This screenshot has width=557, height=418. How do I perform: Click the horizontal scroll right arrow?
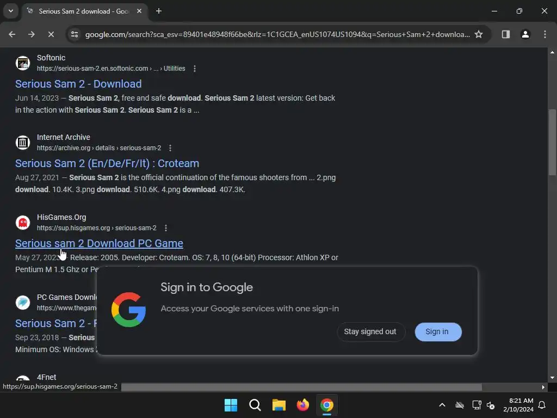point(543,387)
